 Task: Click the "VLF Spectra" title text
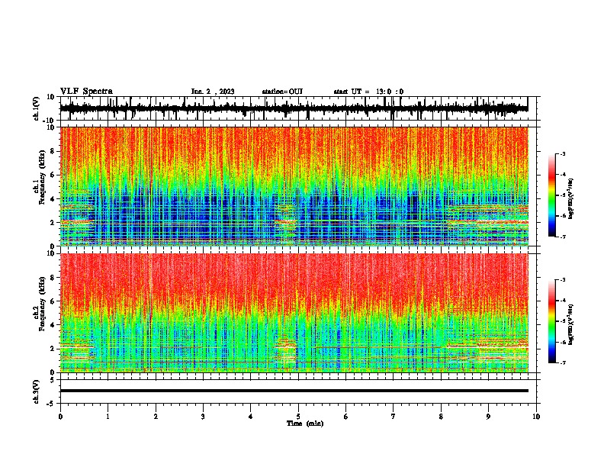(86, 92)
